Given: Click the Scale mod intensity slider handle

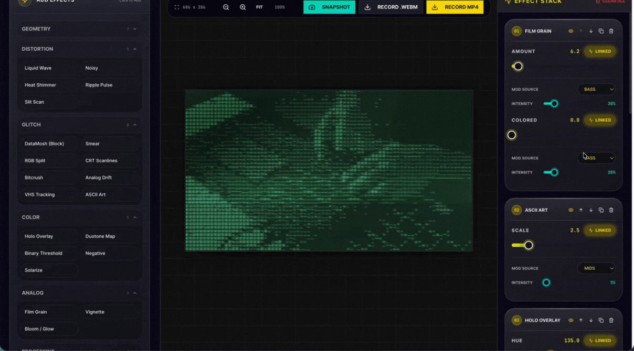Looking at the screenshot, I should pos(546,283).
